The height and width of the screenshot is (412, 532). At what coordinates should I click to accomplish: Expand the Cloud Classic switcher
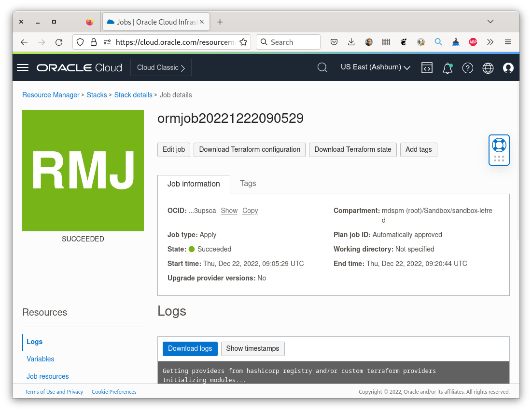tap(161, 67)
